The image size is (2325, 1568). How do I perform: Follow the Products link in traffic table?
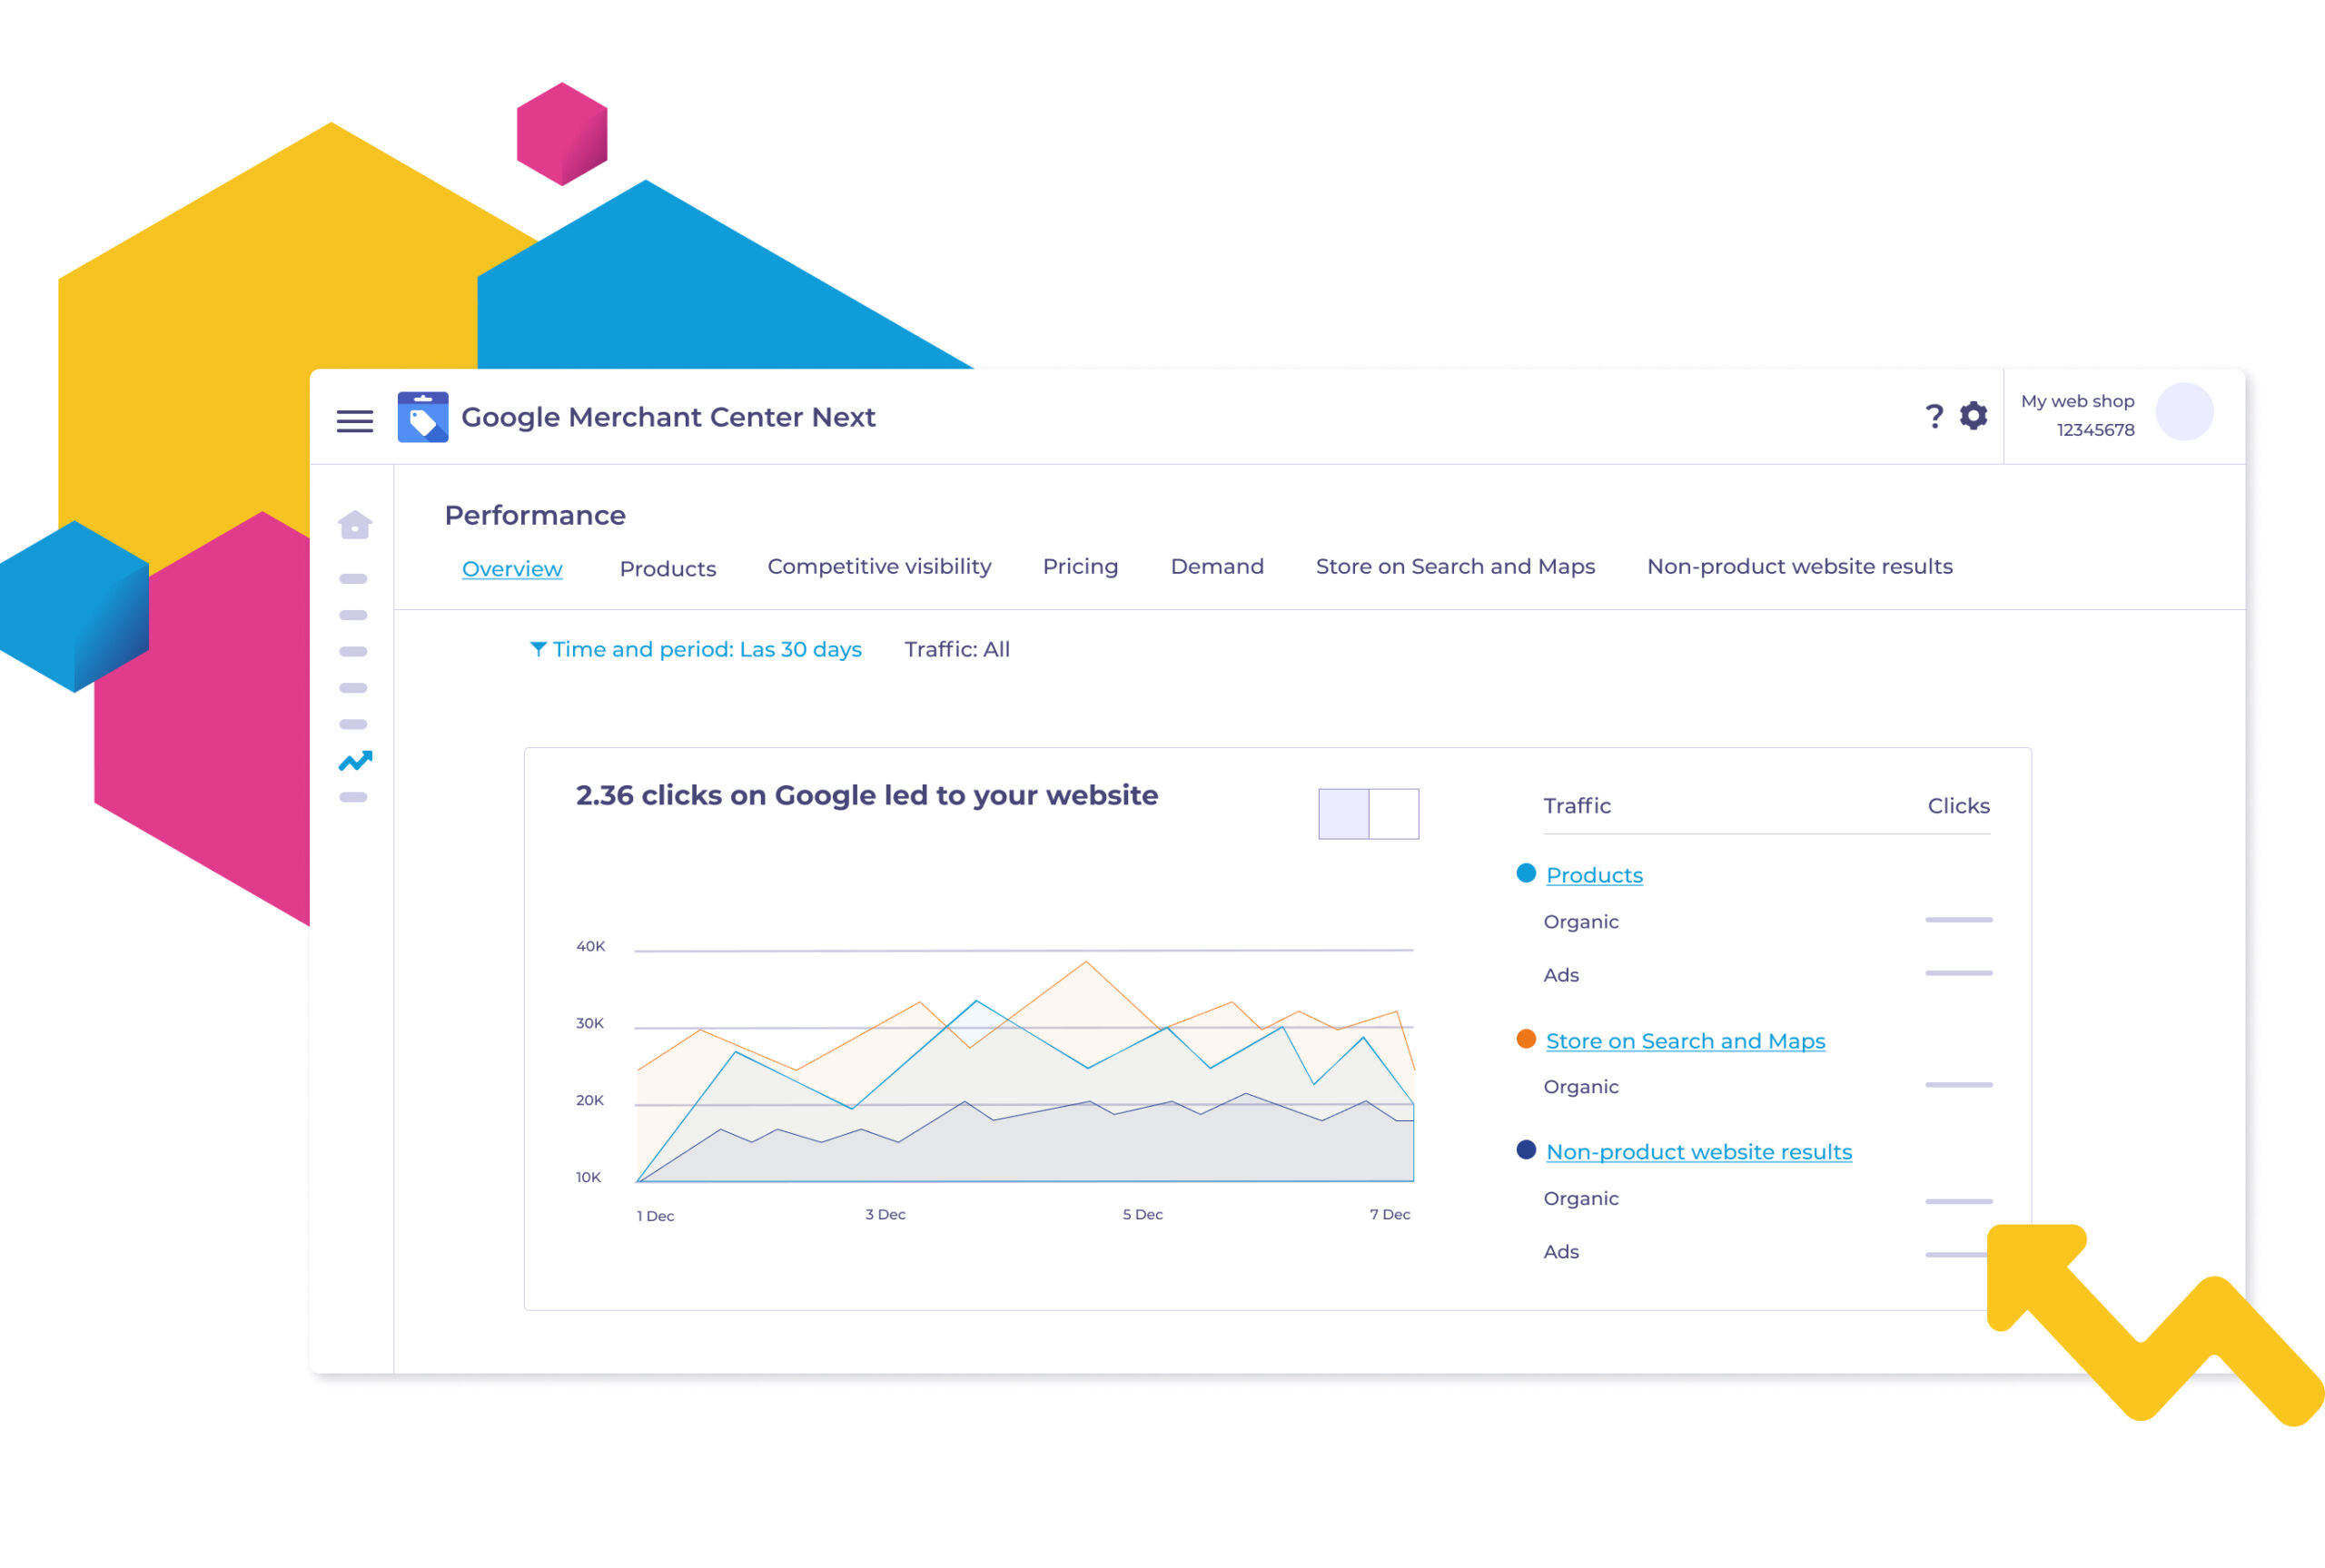pos(1594,875)
